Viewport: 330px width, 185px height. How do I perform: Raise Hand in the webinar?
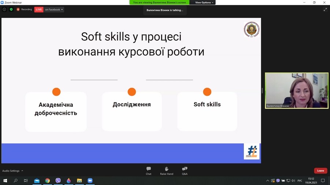(166, 171)
